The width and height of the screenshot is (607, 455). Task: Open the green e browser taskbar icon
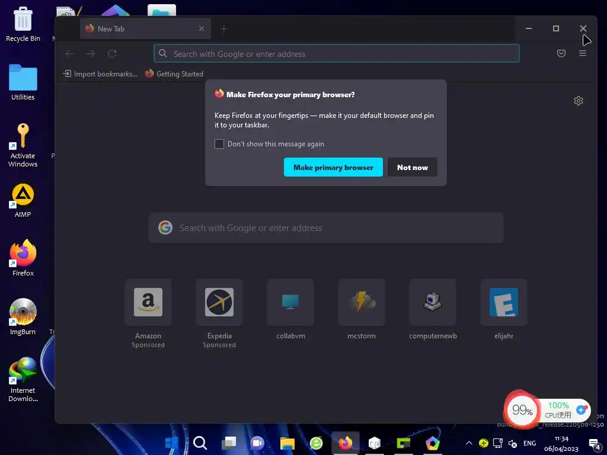pos(317,443)
